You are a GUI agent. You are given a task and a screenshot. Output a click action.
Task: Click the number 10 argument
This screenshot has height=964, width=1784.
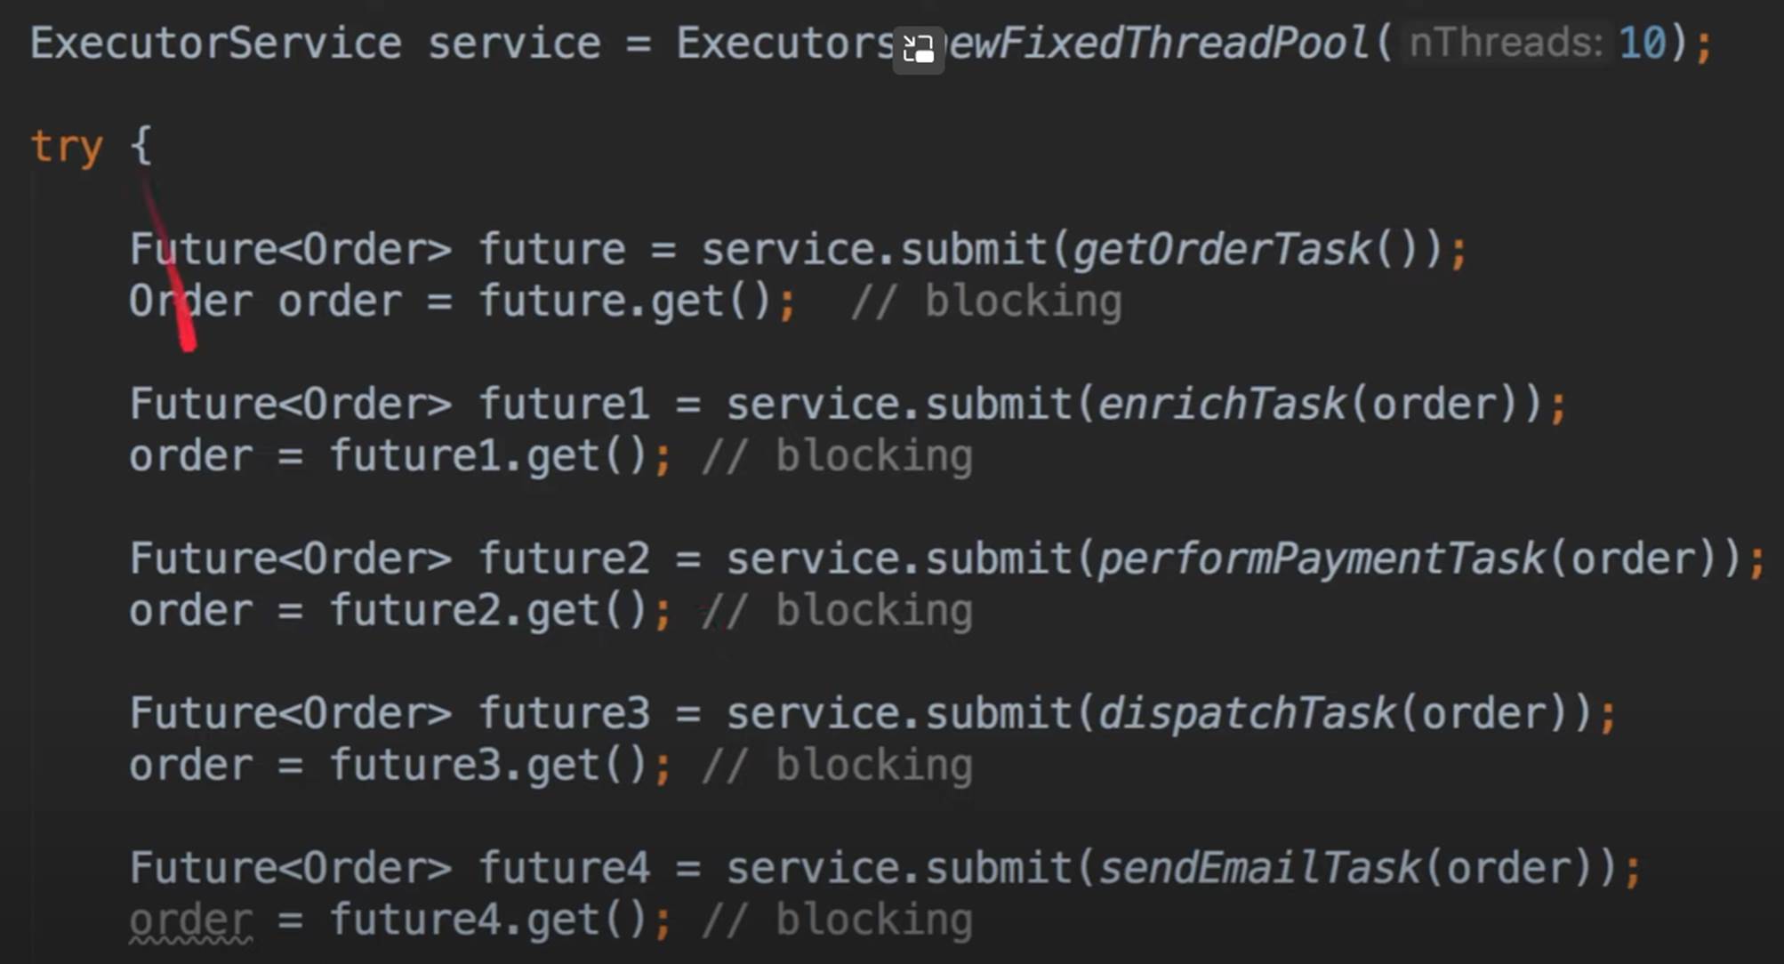pyautogui.click(x=1642, y=43)
